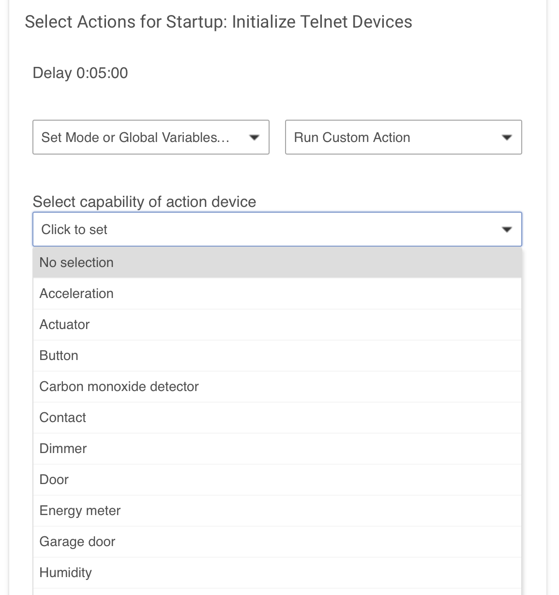Open the Set Mode or Global Variables dropdown
559x595 pixels.
[x=151, y=137]
